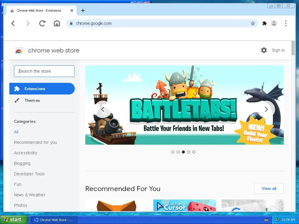This screenshot has height=224, width=299.
Task: Jump to first carousel slide dot
Action: pos(173,152)
